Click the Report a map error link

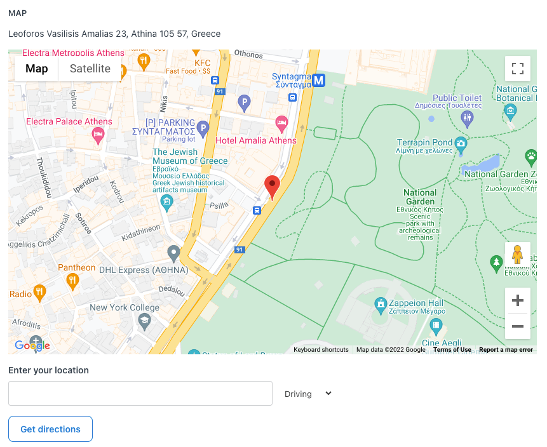click(506, 350)
